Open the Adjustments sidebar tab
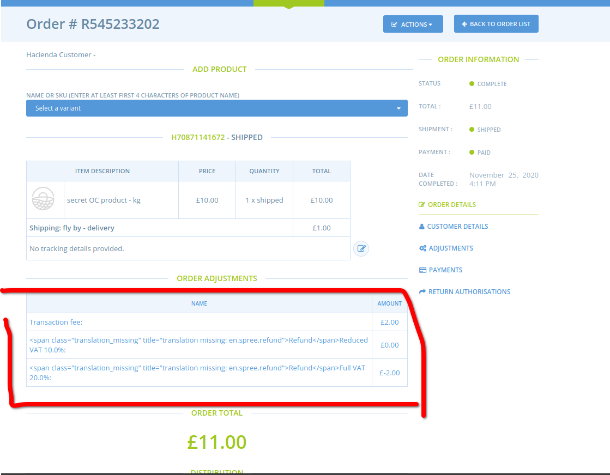610x475 pixels. [446, 248]
